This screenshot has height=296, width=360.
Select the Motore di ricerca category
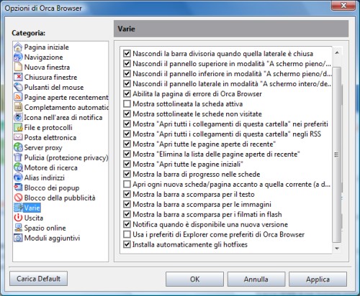click(x=50, y=167)
